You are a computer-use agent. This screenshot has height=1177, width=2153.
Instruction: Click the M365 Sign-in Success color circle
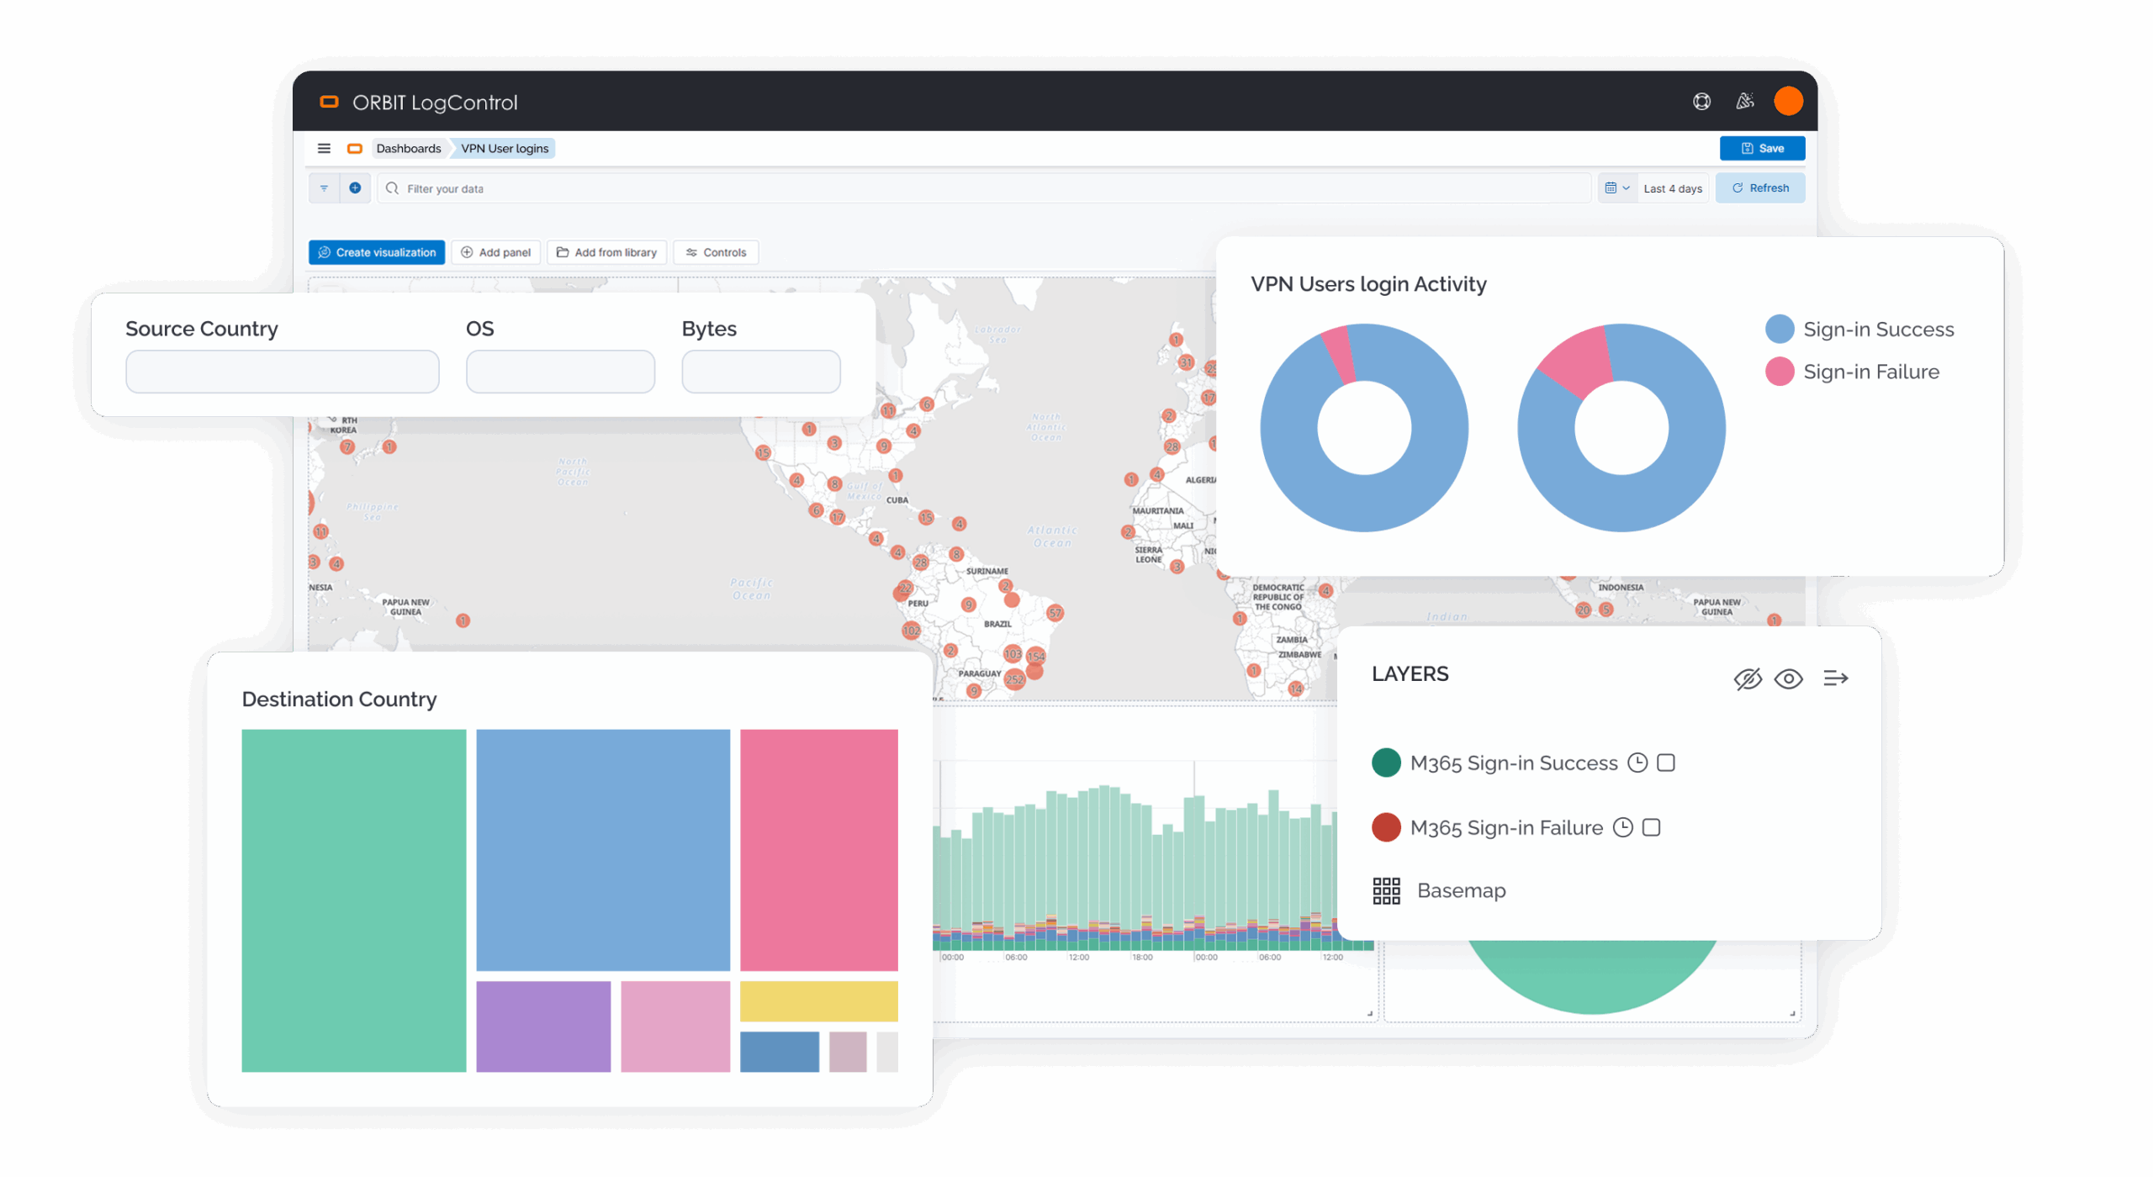coord(1386,763)
